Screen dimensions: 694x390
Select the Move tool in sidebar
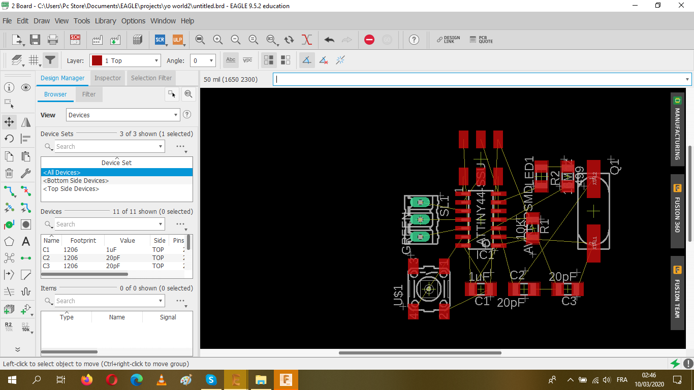point(9,122)
